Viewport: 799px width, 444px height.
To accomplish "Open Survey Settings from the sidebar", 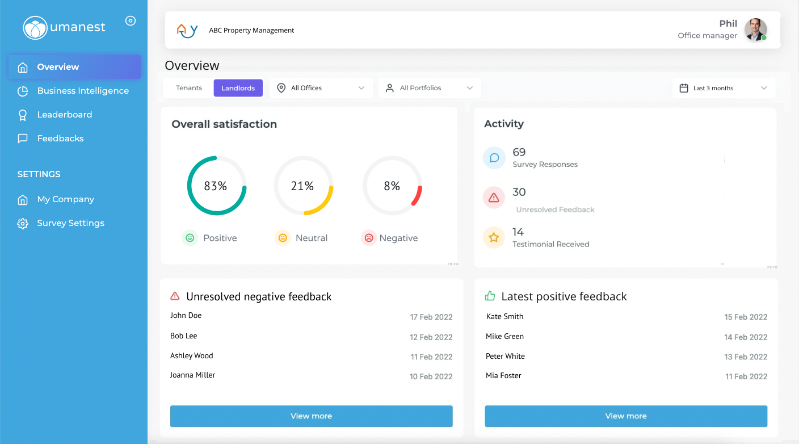I will [70, 223].
